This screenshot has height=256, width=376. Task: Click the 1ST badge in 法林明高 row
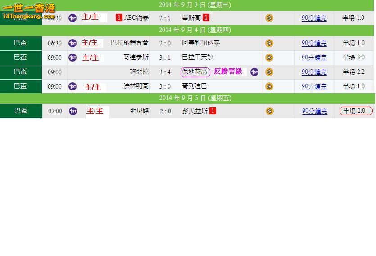[x=72, y=86]
